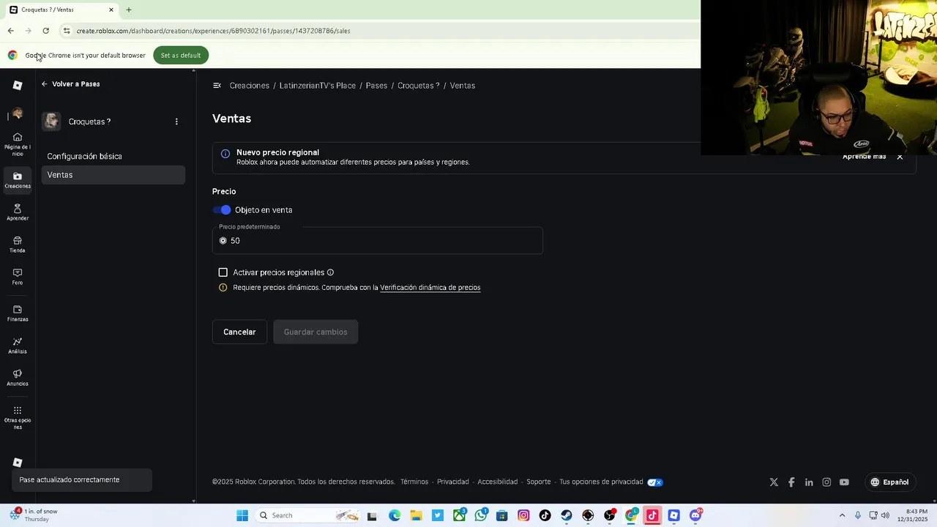This screenshot has width=937, height=527.
Task: Show hidden icons in system tray
Action: pyautogui.click(x=842, y=515)
